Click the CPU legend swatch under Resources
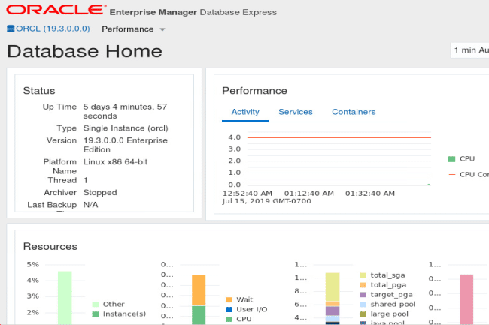 229,319
